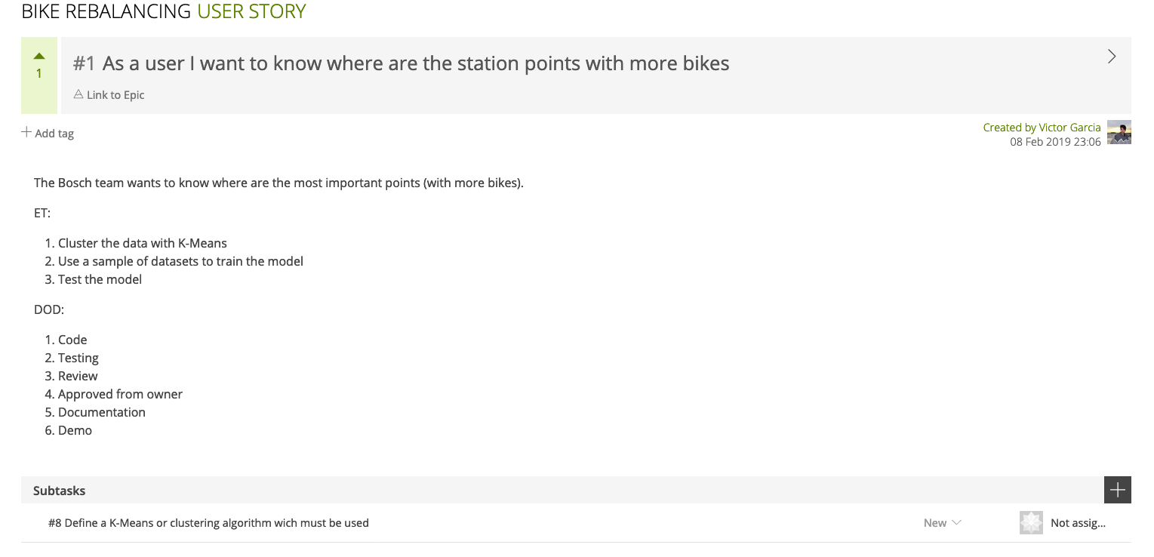Image resolution: width=1154 pixels, height=557 pixels.
Task: Open subtask #8 Define a K-Means
Action: click(x=208, y=523)
